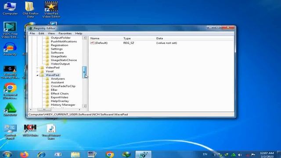Click the (Default) value string icon
281x158 pixels.
point(92,43)
